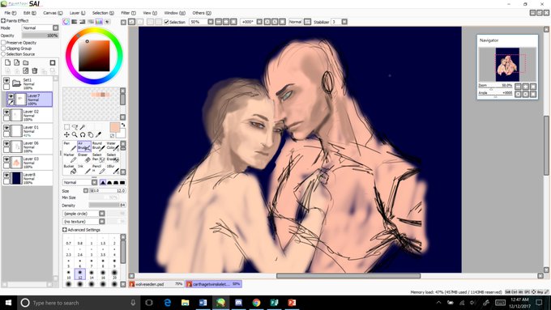Select the Blur brush tool
The image size is (551, 310).
[113, 169]
